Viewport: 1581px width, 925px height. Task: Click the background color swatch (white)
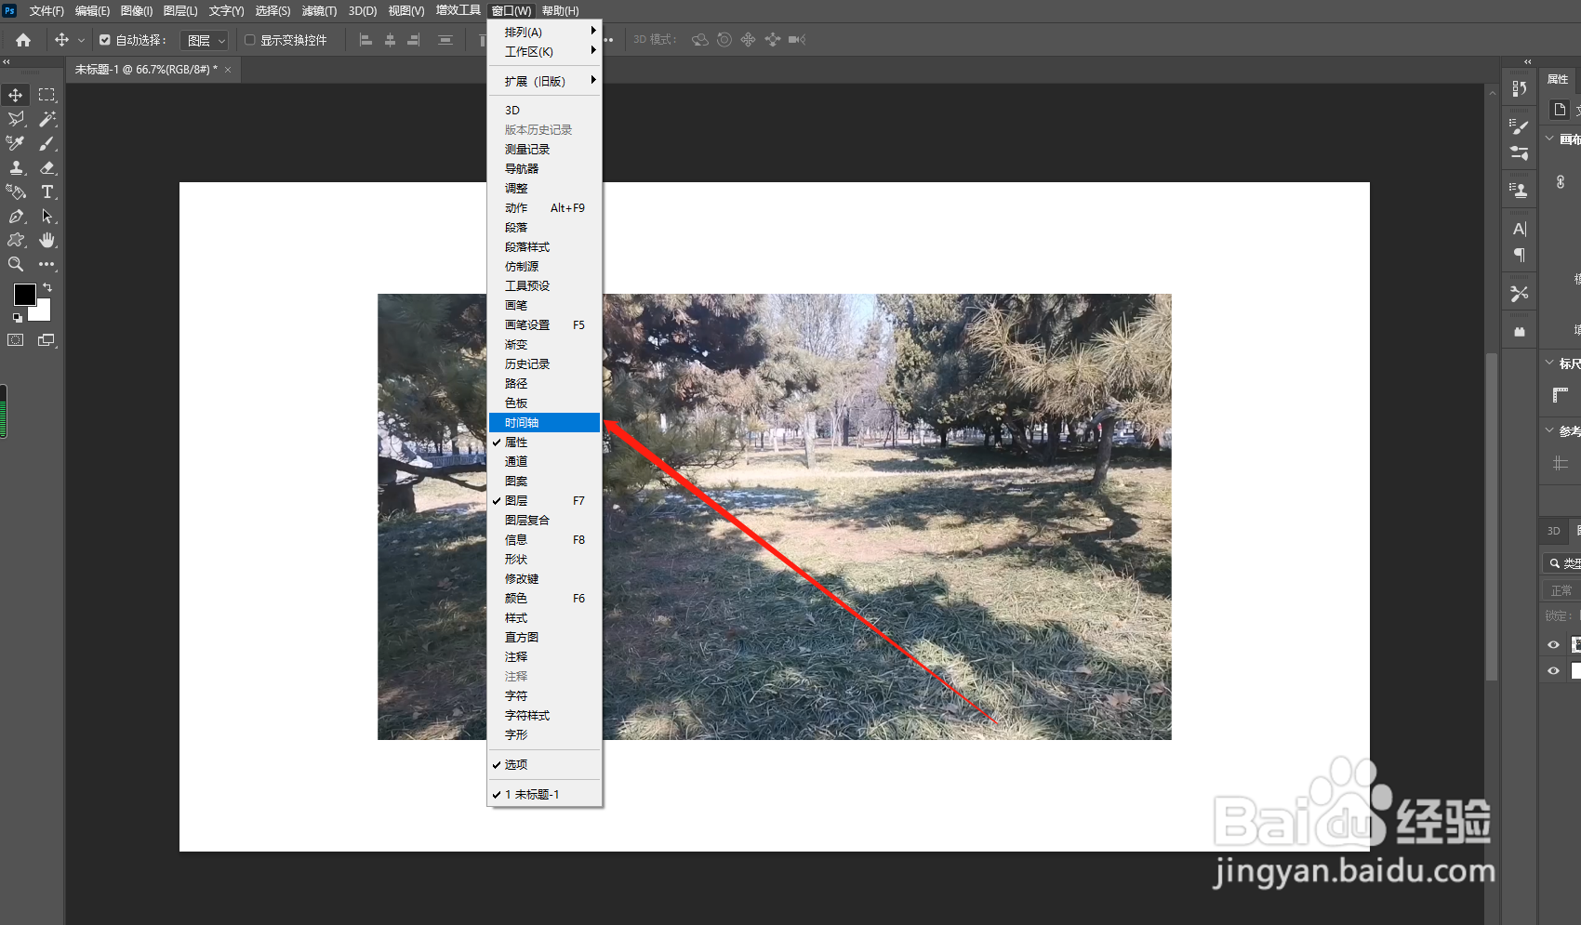(43, 313)
